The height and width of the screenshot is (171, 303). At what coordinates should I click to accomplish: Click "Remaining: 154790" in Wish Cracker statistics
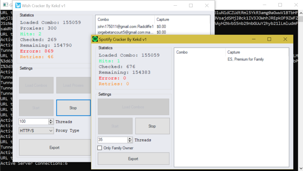[46, 45]
